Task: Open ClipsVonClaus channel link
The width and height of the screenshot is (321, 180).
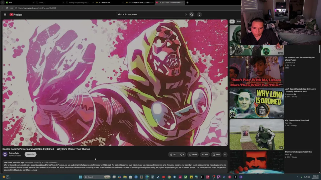Action: 290,63
